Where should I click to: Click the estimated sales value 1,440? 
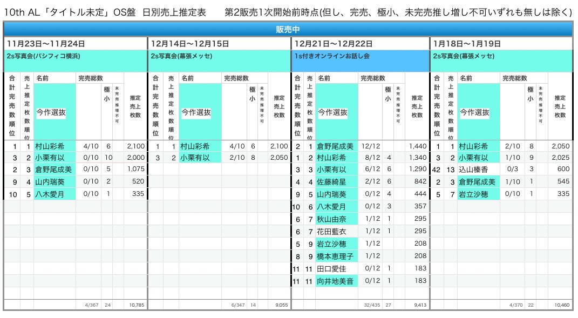[418, 146]
